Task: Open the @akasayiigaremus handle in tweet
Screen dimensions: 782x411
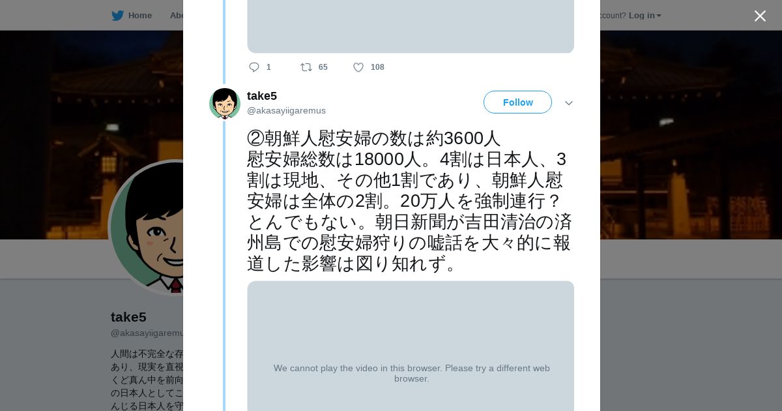Action: [286, 111]
